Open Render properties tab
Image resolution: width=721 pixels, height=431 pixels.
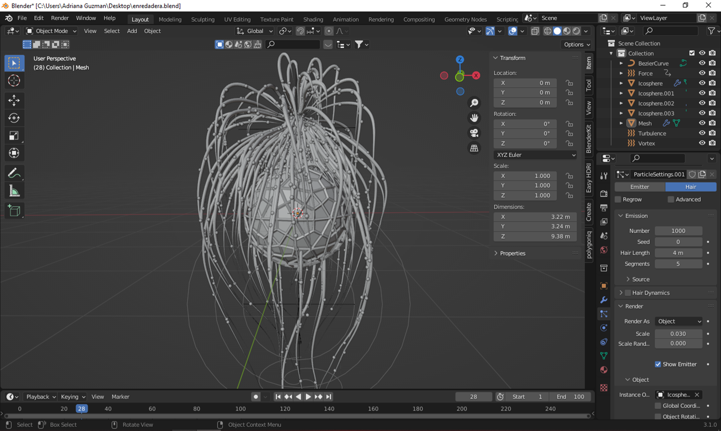click(x=604, y=194)
